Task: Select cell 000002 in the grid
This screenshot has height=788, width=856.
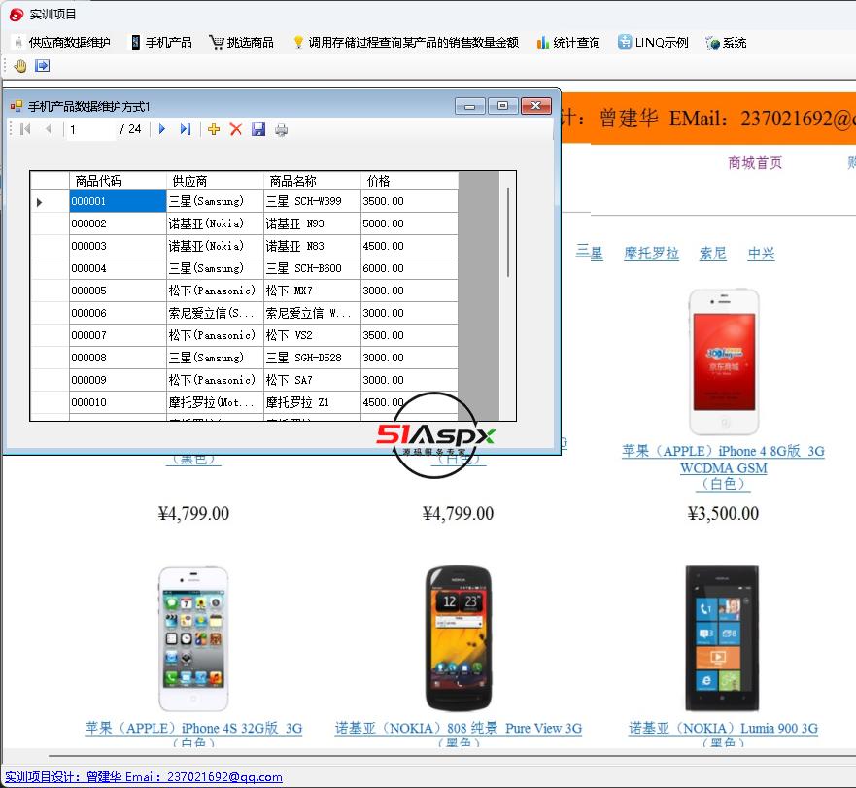Action: pyautogui.click(x=118, y=223)
